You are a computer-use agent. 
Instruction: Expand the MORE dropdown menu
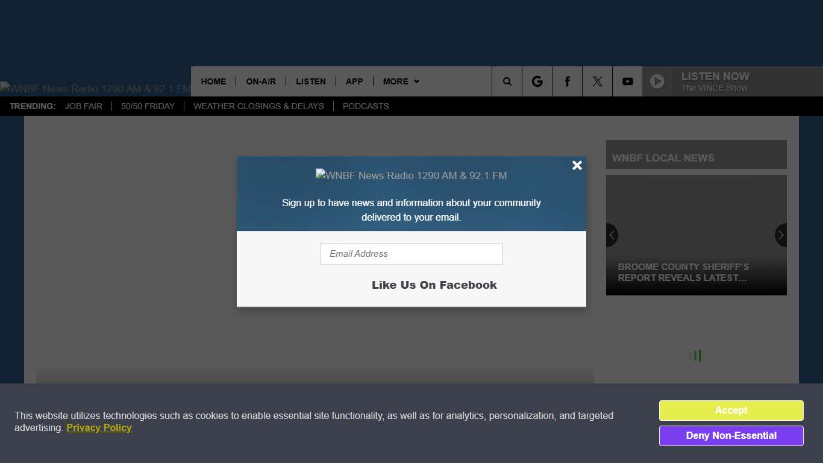pyautogui.click(x=401, y=81)
